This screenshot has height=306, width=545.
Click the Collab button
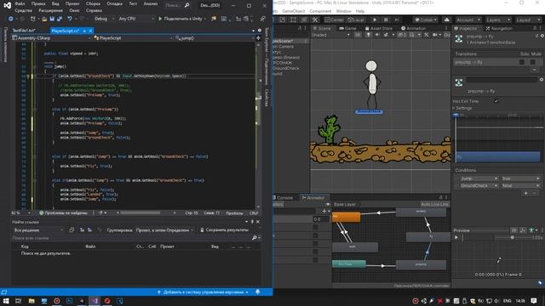click(427, 20)
